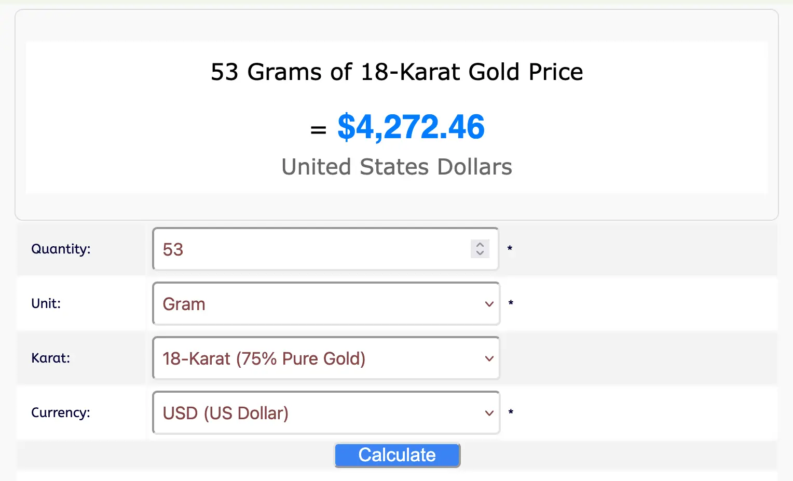
Task: Click the "Unit:" label
Action: (46, 303)
